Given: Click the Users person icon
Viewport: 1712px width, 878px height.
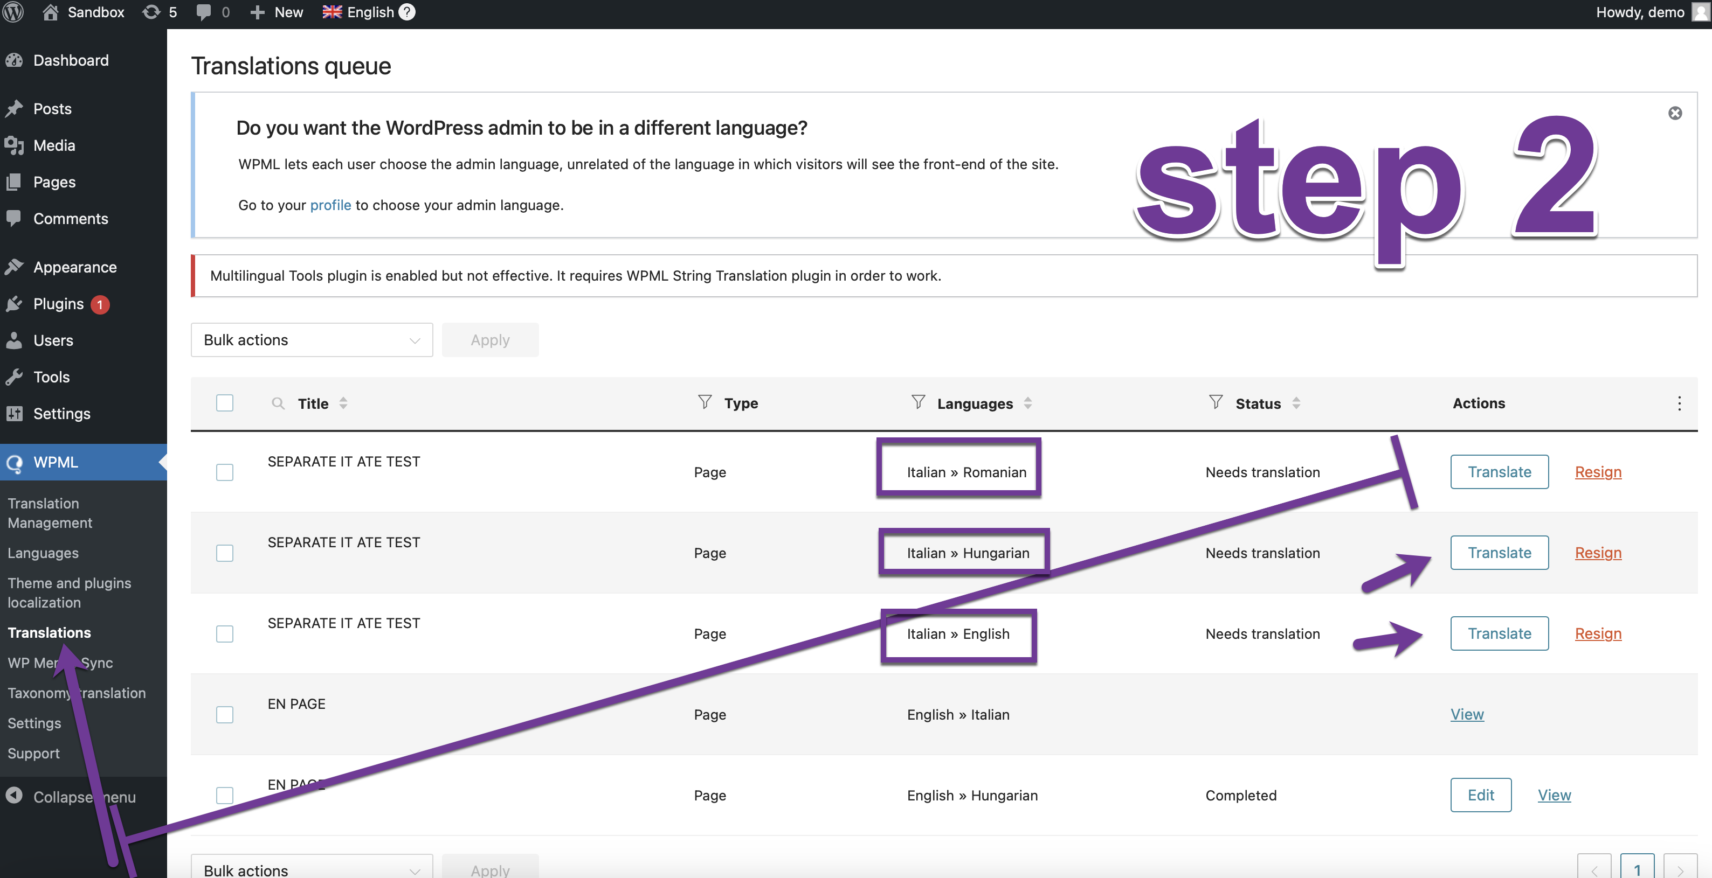Looking at the screenshot, I should pyautogui.click(x=14, y=340).
